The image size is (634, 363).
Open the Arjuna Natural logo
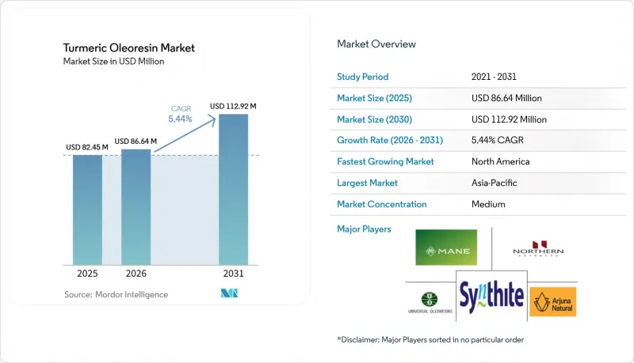point(552,301)
